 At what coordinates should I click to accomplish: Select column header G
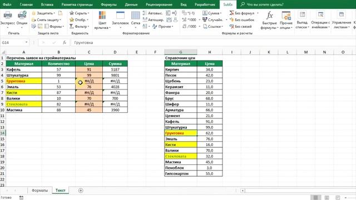coord(181,52)
